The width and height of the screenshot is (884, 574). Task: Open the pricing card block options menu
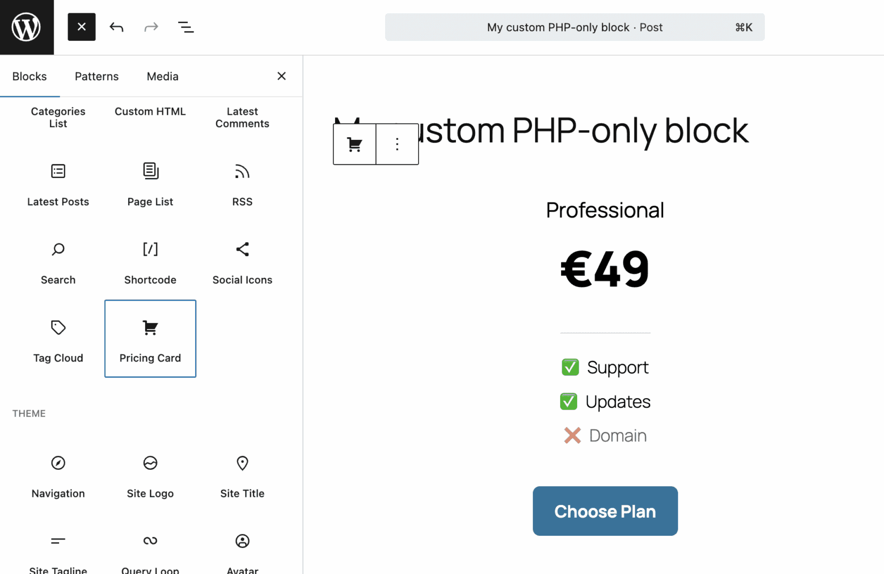click(397, 143)
